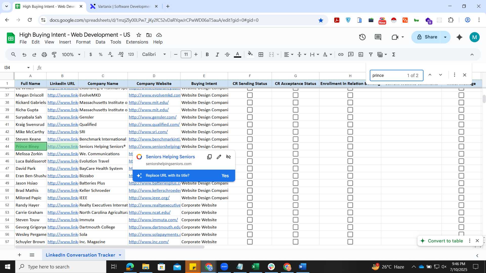Tick CR Sending Status for Megan Driscoll
The image size is (486, 273).
click(x=250, y=95)
